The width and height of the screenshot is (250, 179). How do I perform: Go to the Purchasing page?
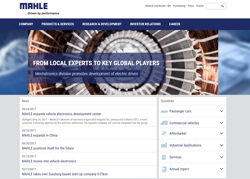(179, 6)
